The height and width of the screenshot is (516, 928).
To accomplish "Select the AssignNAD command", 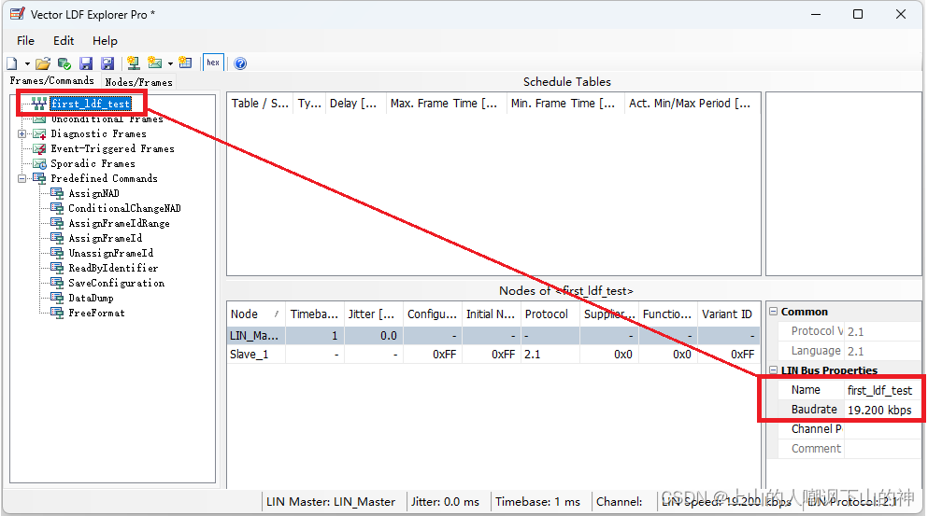I will [x=93, y=193].
